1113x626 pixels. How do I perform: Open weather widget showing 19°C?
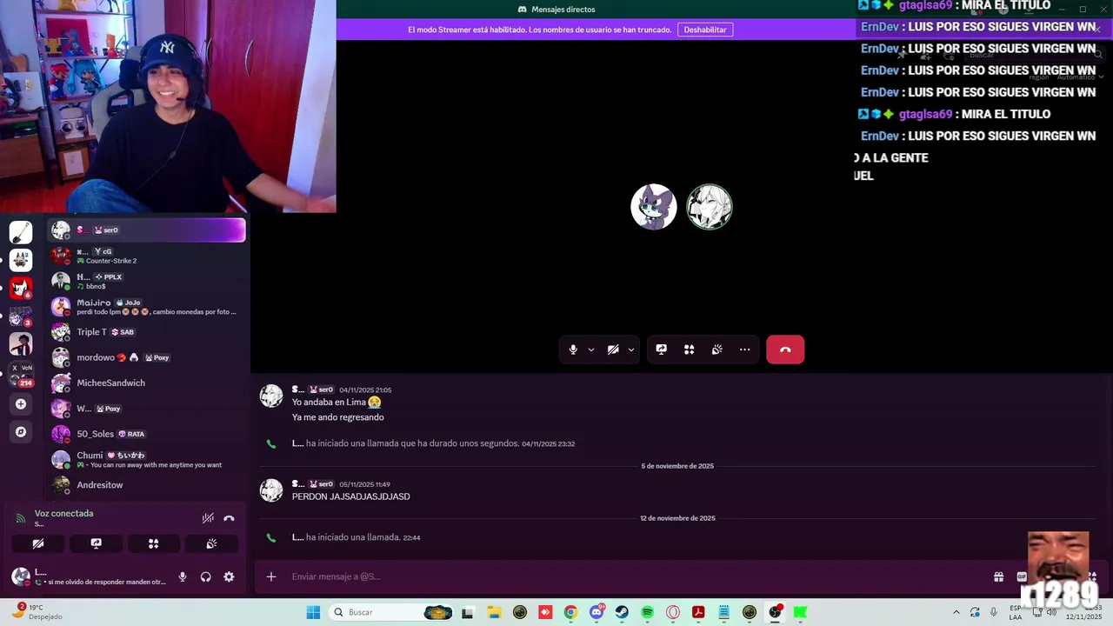pos(37,612)
